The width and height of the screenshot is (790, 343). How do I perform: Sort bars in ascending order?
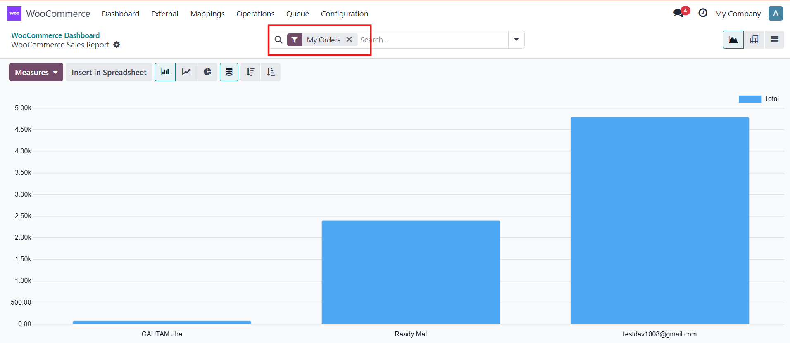(x=271, y=72)
